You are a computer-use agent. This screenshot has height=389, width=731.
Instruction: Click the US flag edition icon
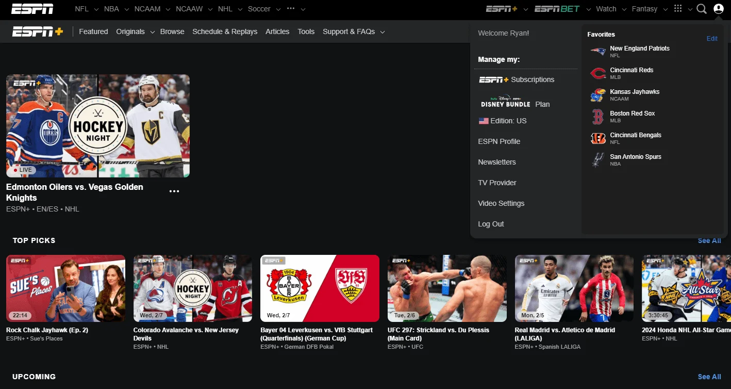484,121
